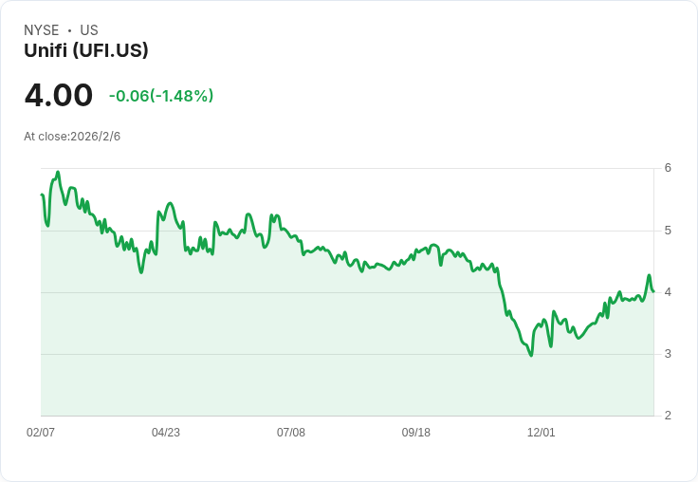Select the 04/23 date on x-axis
698x482 pixels.
166,433
